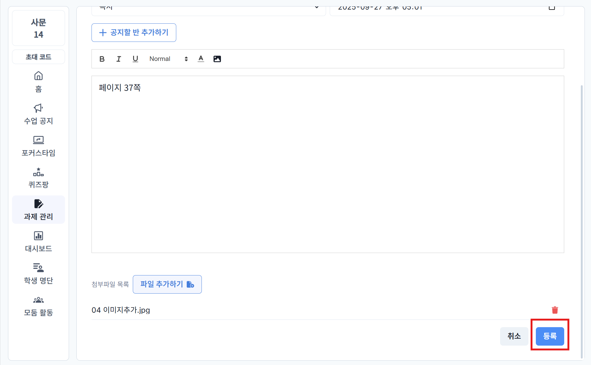Select 과제 관리 in the sidebar
The width and height of the screenshot is (591, 365).
39,210
